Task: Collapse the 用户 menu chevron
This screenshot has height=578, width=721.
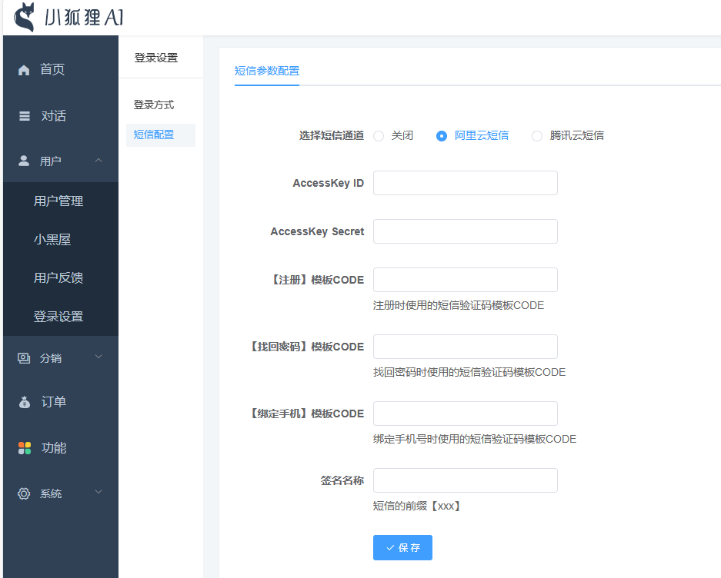Action: point(98,161)
